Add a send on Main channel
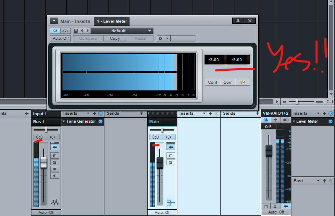This screenshot has width=335, height=216. click(x=257, y=113)
